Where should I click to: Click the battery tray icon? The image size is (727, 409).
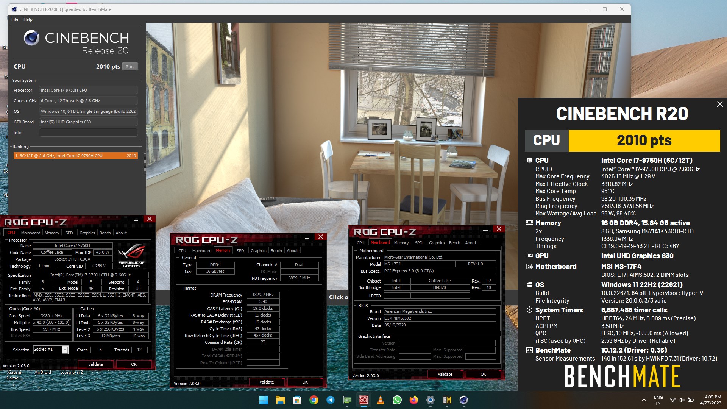[691, 400]
